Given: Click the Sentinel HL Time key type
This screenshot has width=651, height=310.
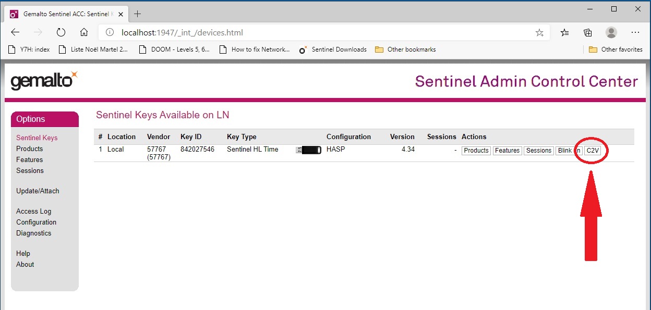Looking at the screenshot, I should (252, 150).
